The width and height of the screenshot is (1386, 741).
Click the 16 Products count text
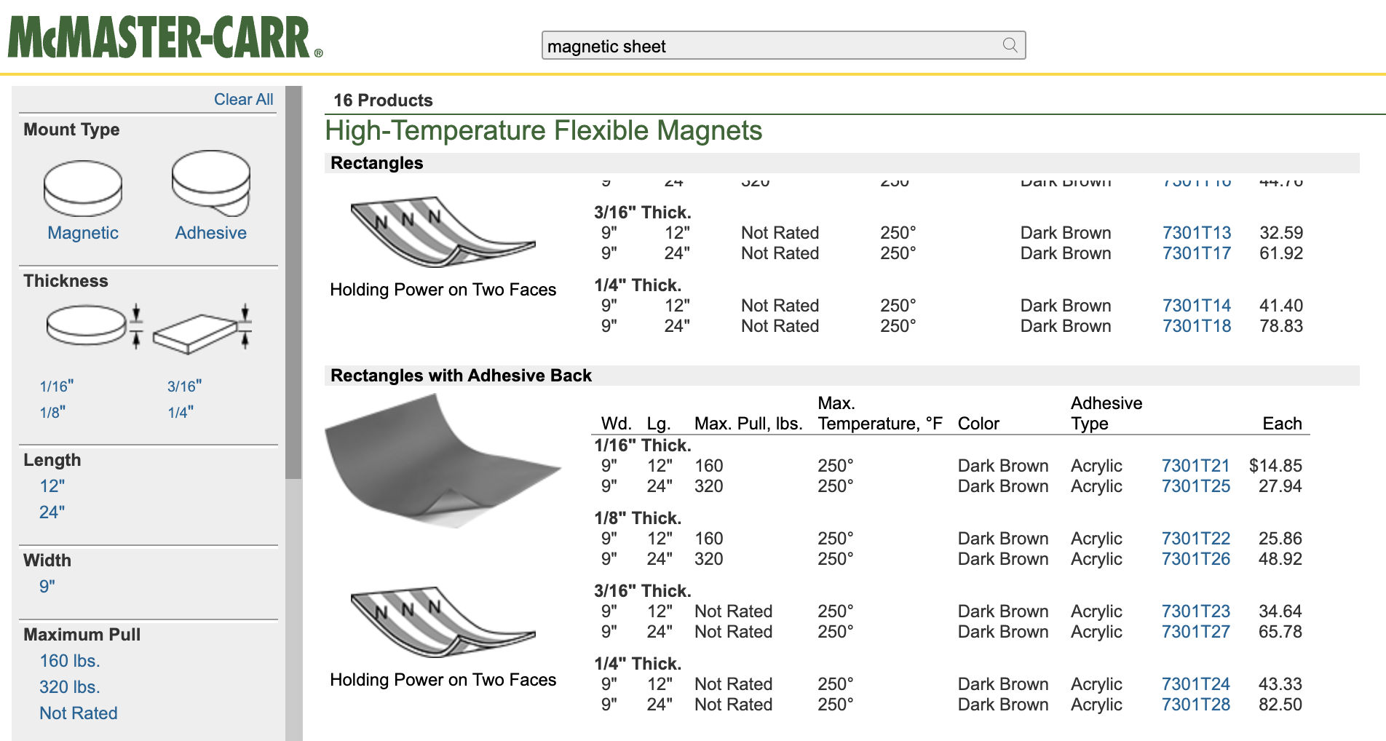coord(383,100)
